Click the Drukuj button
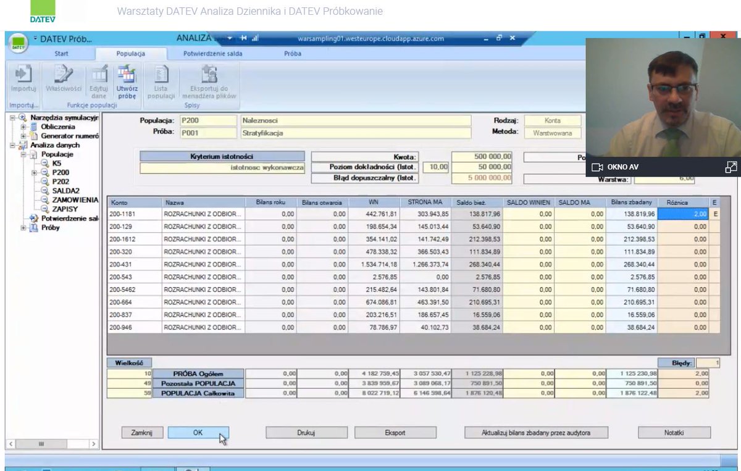The image size is (741, 471). (x=306, y=433)
